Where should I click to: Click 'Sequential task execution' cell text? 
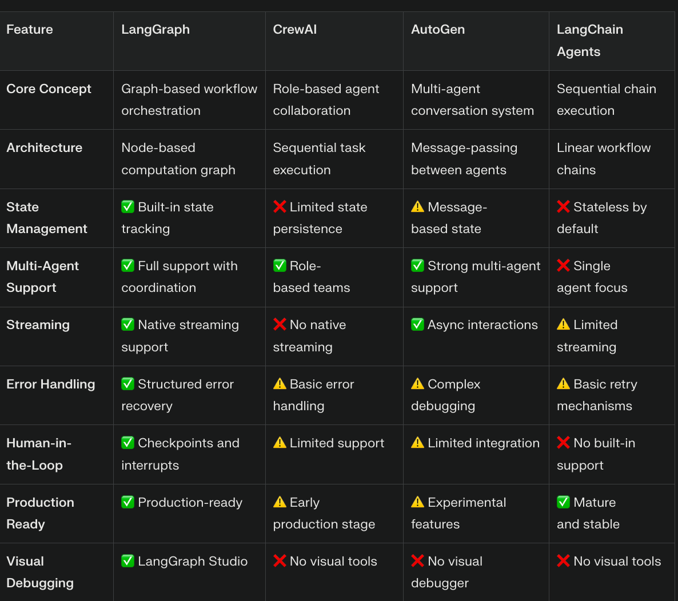click(x=320, y=159)
